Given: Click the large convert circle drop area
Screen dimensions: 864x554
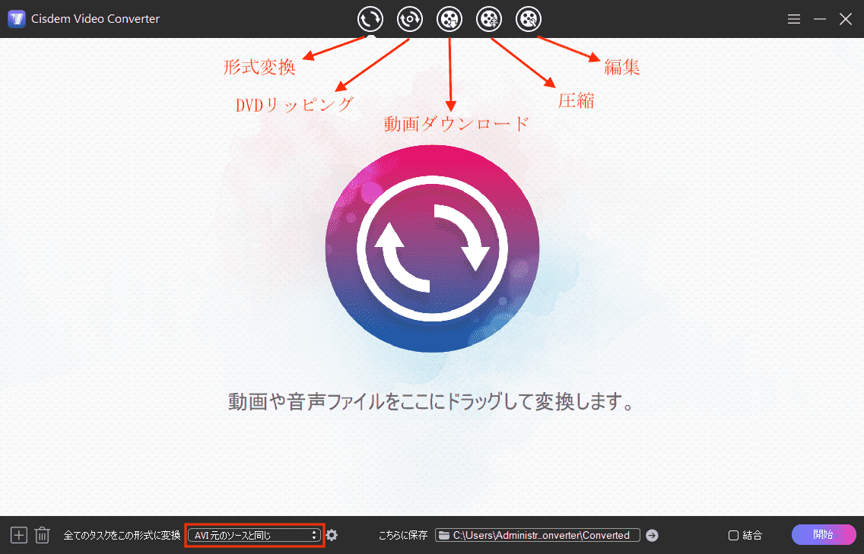Looking at the screenshot, I should 432,249.
